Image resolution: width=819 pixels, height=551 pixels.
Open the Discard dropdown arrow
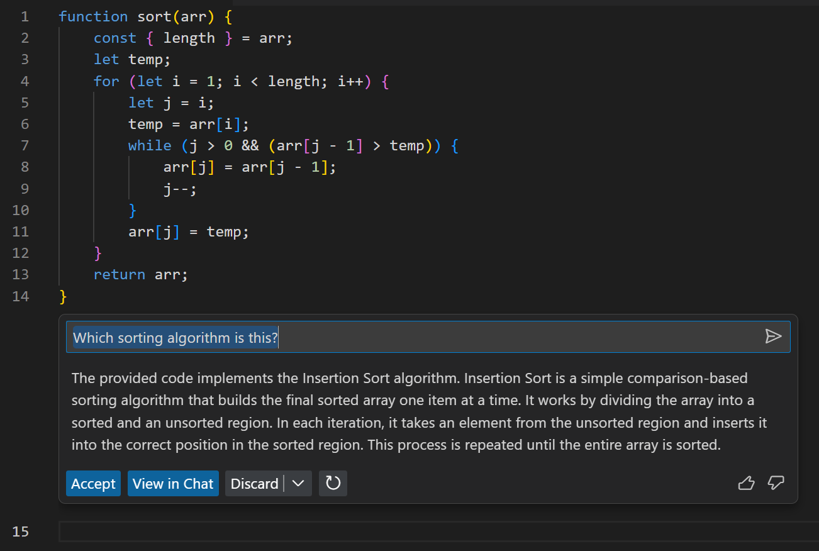click(x=299, y=483)
